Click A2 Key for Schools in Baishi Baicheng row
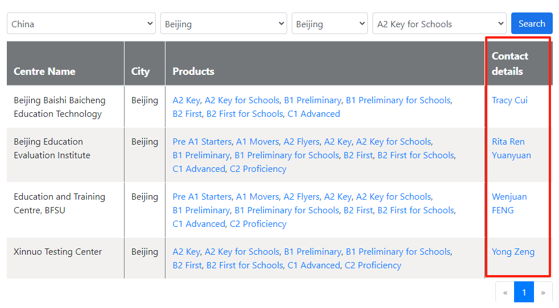Viewport: 559px width, 308px height. 242,100
